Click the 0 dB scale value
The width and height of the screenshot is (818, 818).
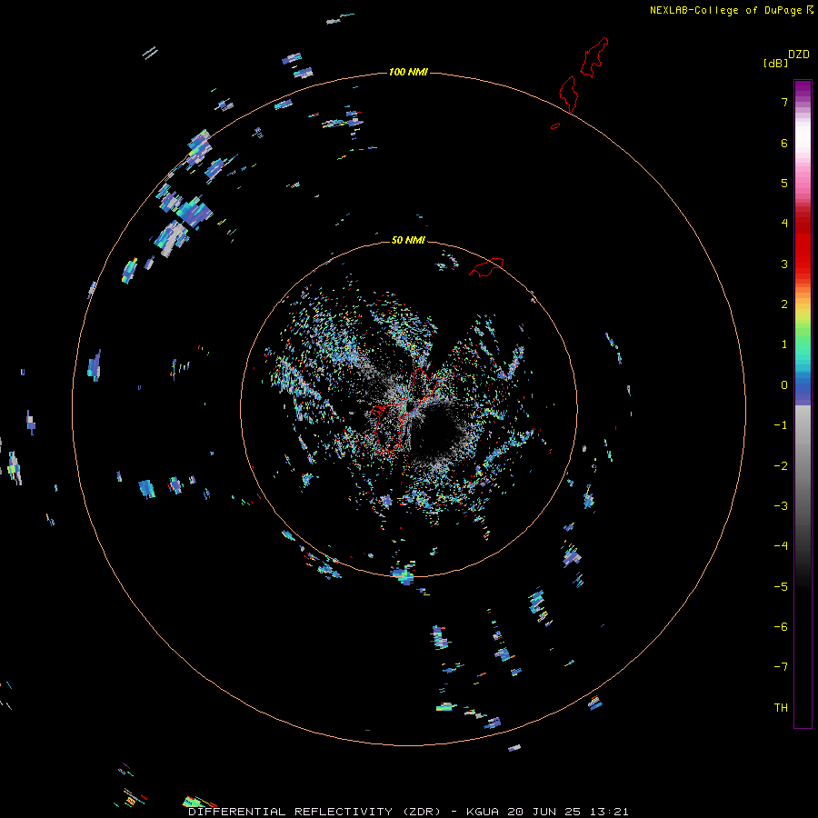point(784,385)
